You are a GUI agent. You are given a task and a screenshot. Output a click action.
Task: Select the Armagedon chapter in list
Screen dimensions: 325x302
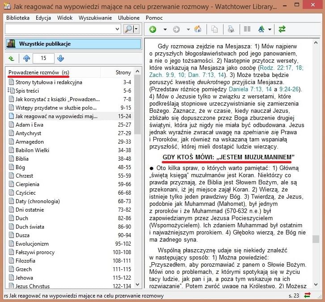[x=30, y=141]
